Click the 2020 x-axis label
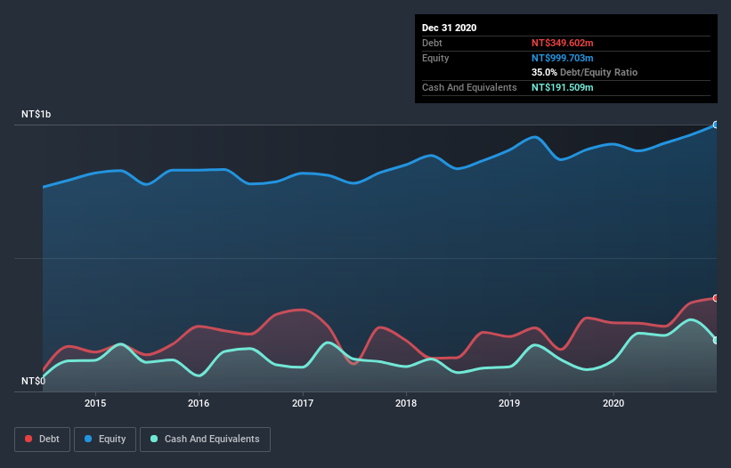731x468 pixels. point(613,403)
